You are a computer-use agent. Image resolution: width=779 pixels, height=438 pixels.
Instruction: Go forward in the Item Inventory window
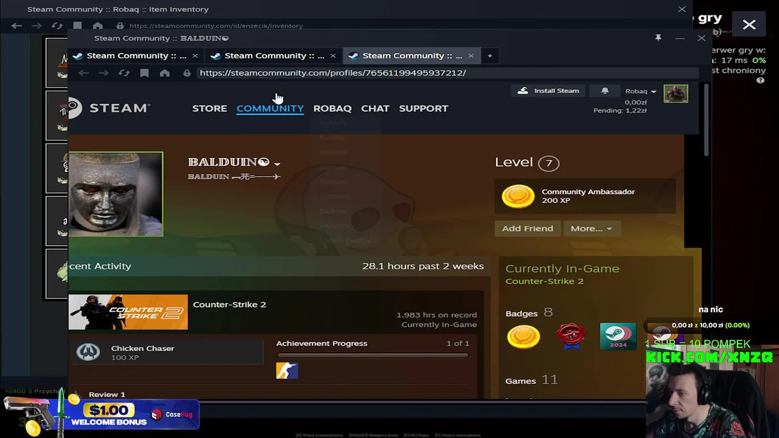[37, 26]
